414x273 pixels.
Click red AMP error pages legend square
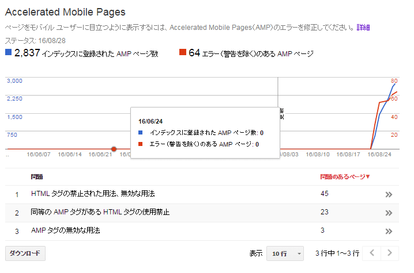pyautogui.click(x=183, y=53)
